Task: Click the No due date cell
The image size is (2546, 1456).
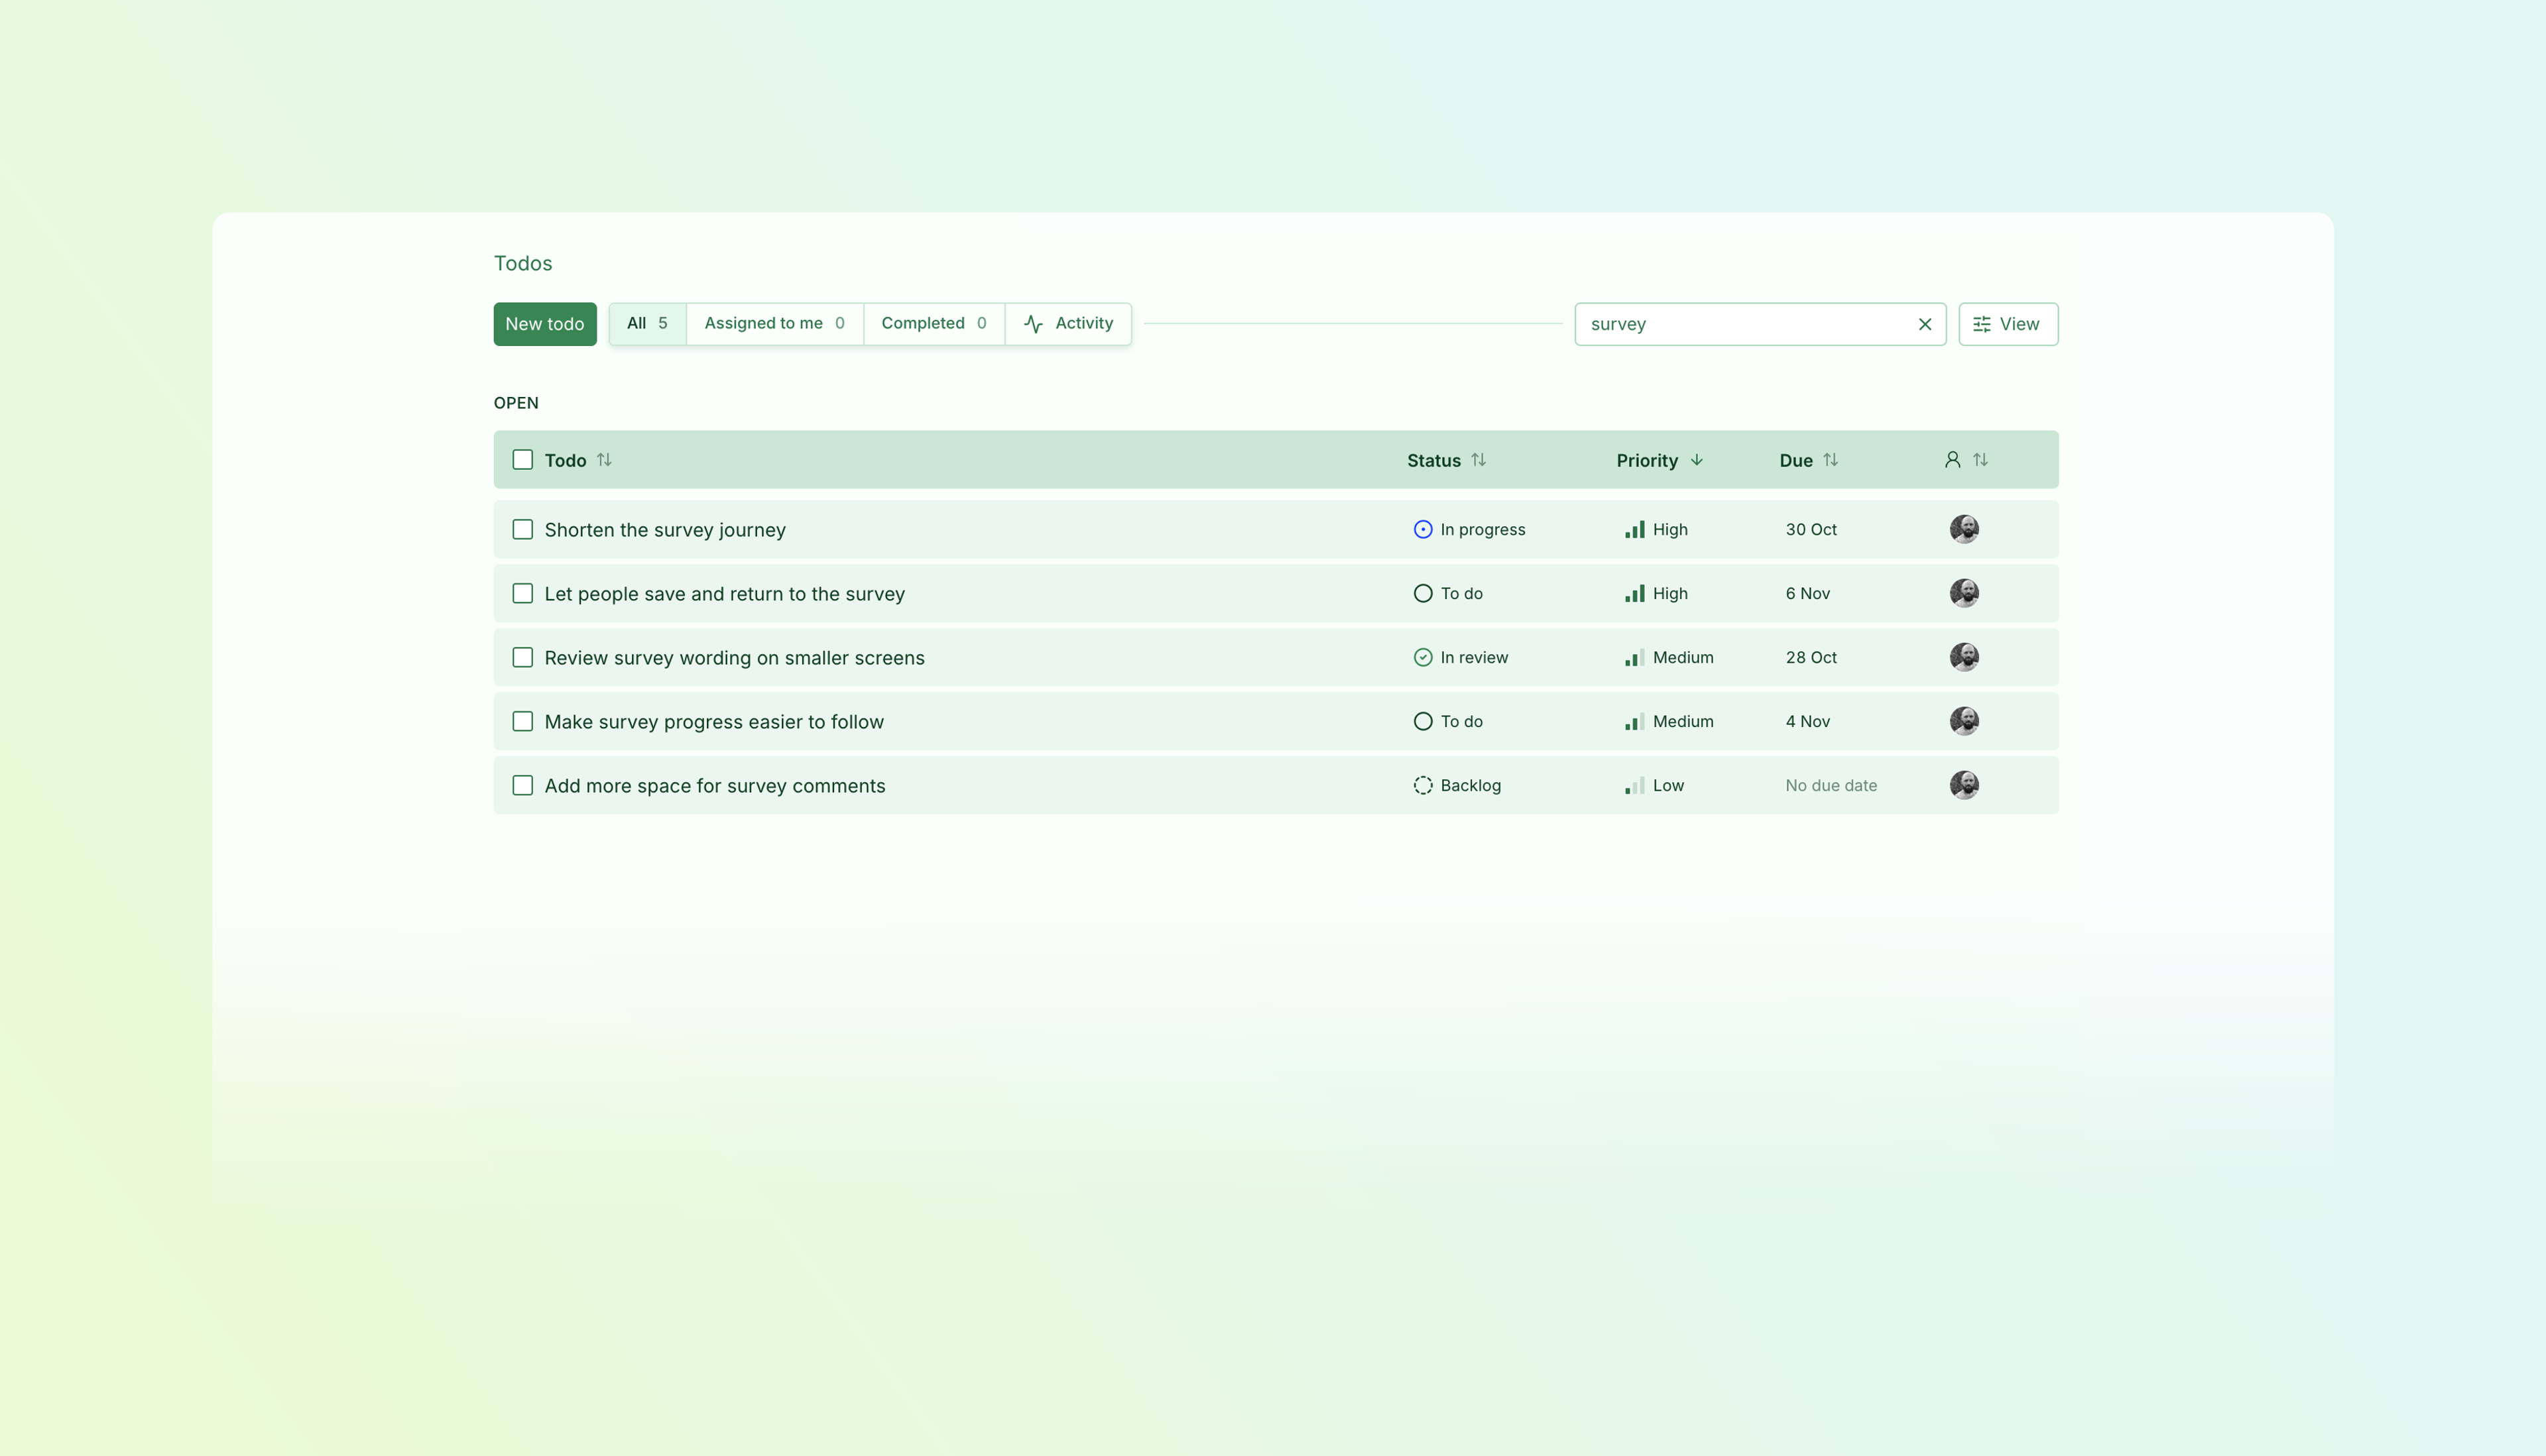Action: coord(1831,785)
